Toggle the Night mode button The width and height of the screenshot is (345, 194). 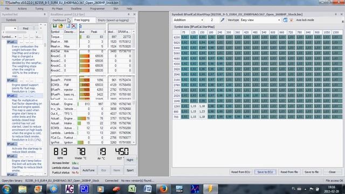(x=130, y=160)
